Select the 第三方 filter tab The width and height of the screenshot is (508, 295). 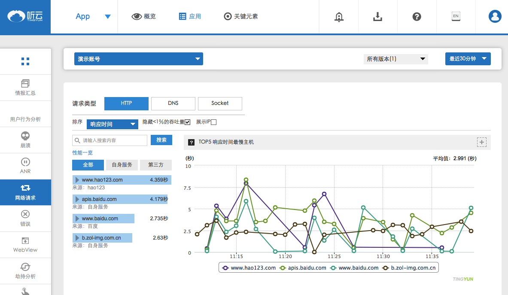155,165
